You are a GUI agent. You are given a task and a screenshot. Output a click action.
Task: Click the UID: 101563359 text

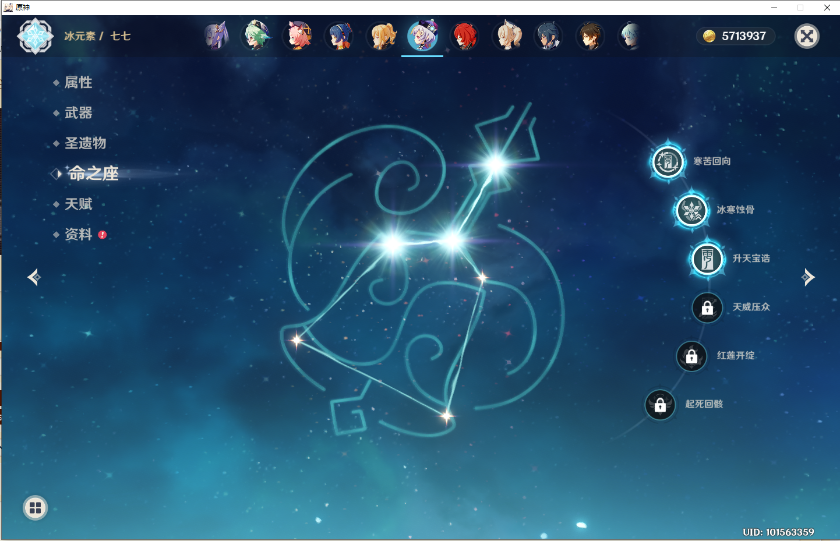pos(778,532)
